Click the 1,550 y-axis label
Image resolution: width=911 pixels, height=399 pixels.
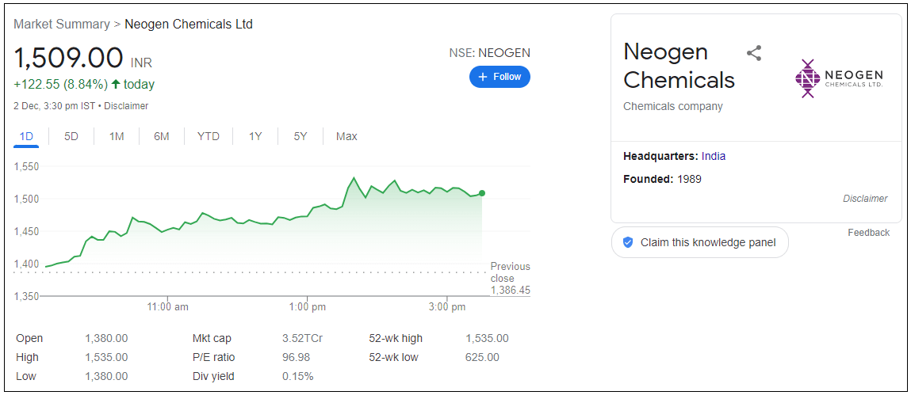click(25, 167)
